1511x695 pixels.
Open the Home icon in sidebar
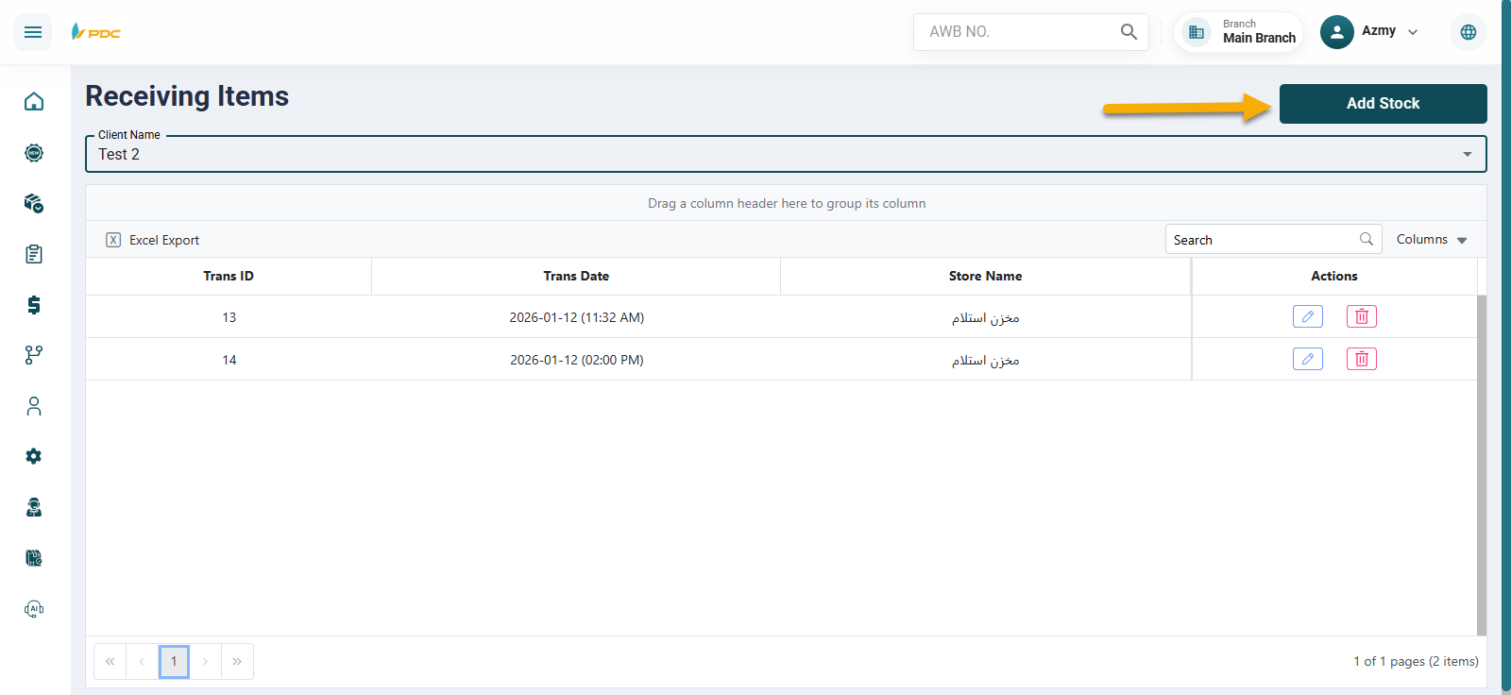34,101
